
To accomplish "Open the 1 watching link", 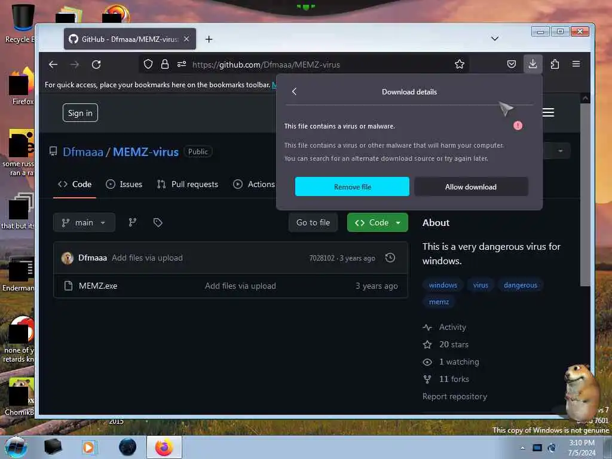I will [x=451, y=362].
